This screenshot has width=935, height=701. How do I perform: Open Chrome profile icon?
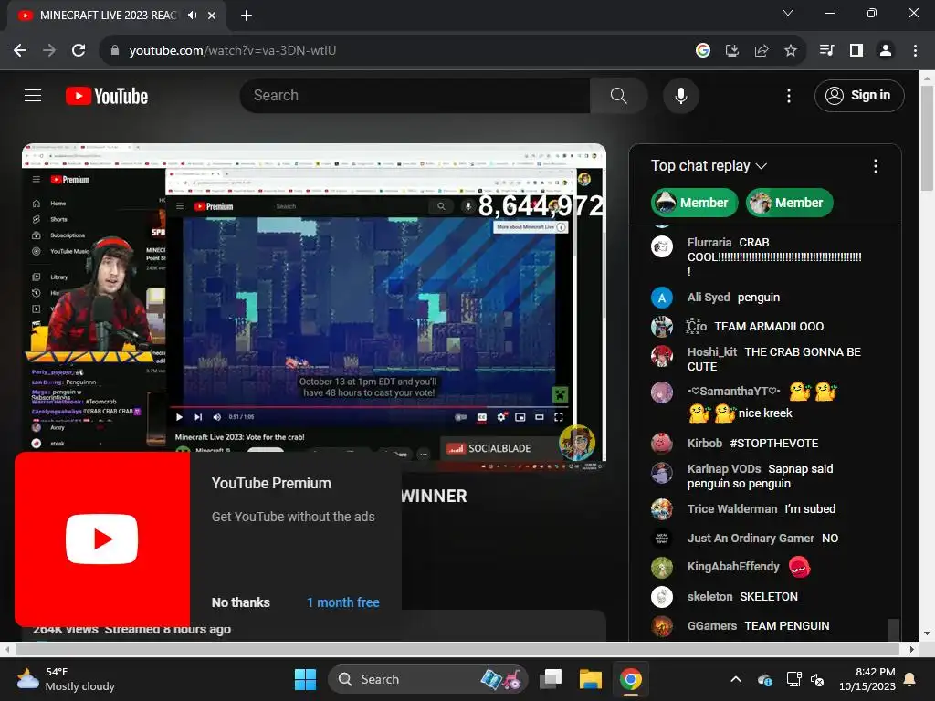(x=885, y=50)
